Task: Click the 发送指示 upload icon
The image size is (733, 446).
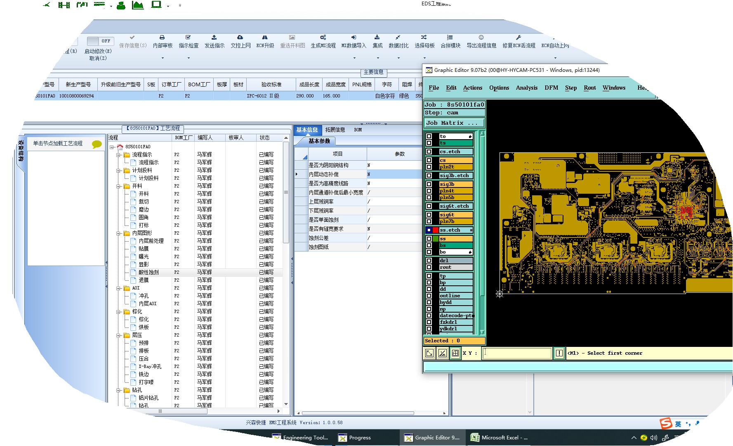Action: pos(214,37)
